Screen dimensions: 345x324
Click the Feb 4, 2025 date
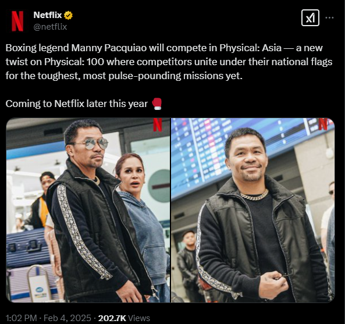67,318
